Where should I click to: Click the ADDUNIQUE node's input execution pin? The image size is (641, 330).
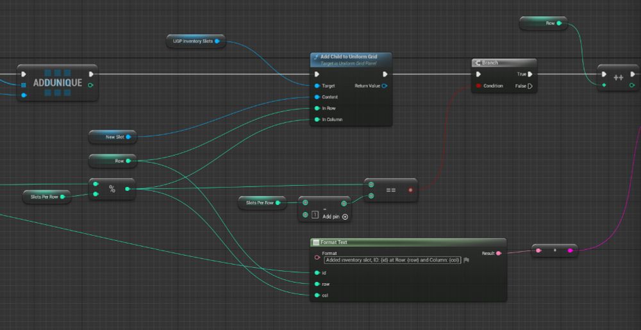(24, 74)
